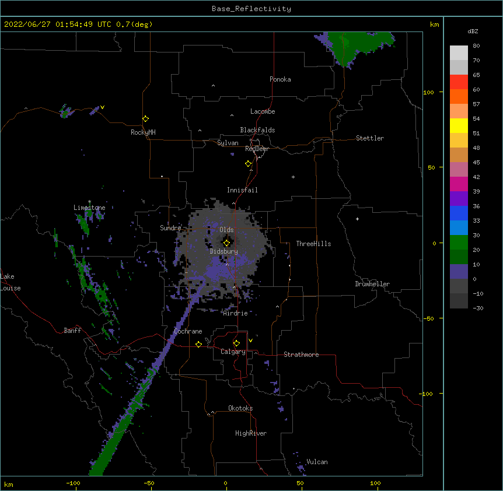Click the Lake Louise label
The height and width of the screenshot is (491, 503).
(11, 282)
